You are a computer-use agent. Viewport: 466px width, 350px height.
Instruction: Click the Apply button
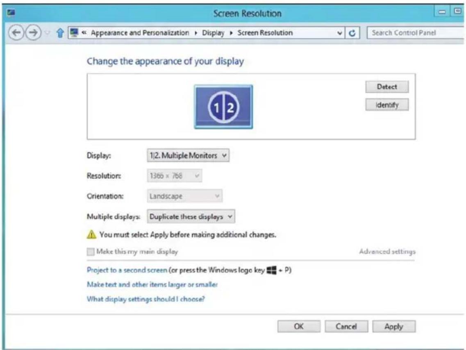coord(394,327)
